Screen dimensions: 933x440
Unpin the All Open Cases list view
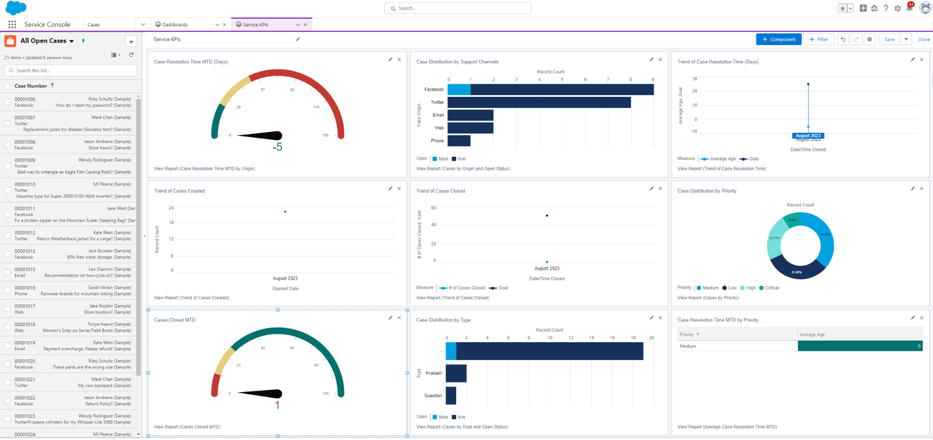(83, 41)
